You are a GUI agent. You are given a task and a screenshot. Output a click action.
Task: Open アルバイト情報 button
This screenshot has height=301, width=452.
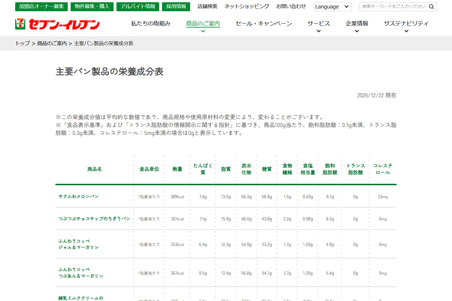pyautogui.click(x=138, y=7)
